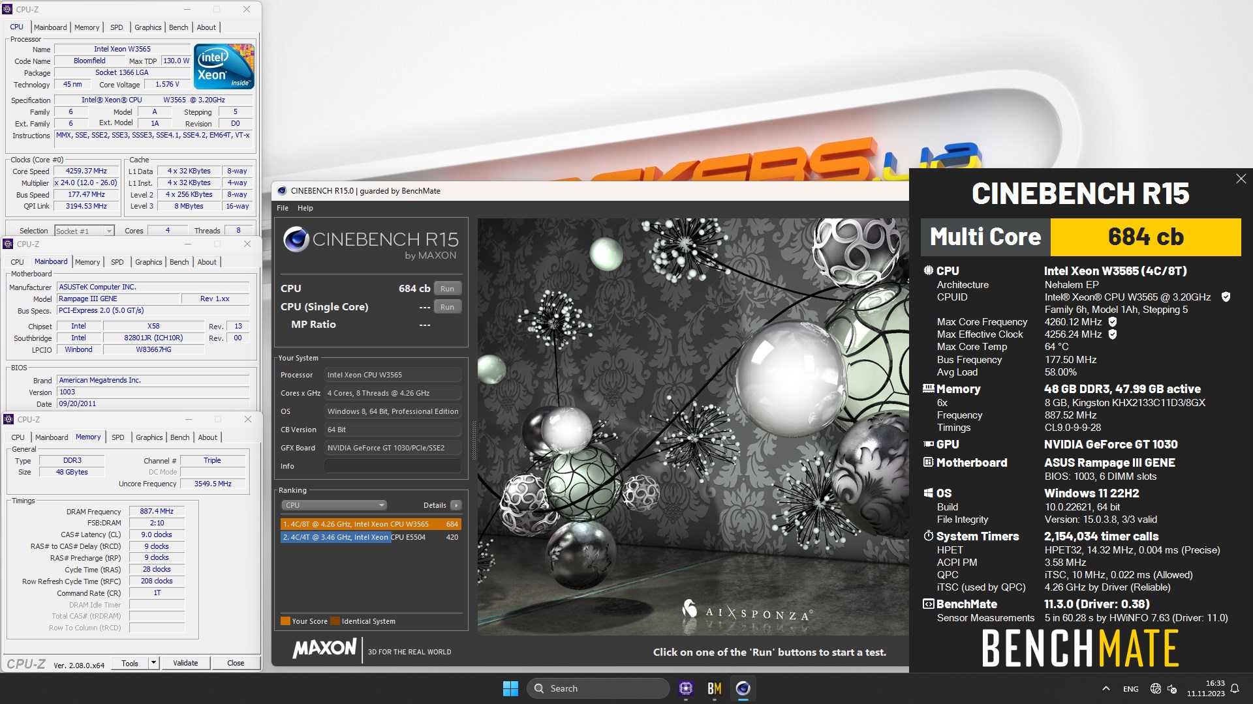Open Graphics tab in middle CPU-Z window
Viewport: 1253px width, 704px height.
pos(149,262)
